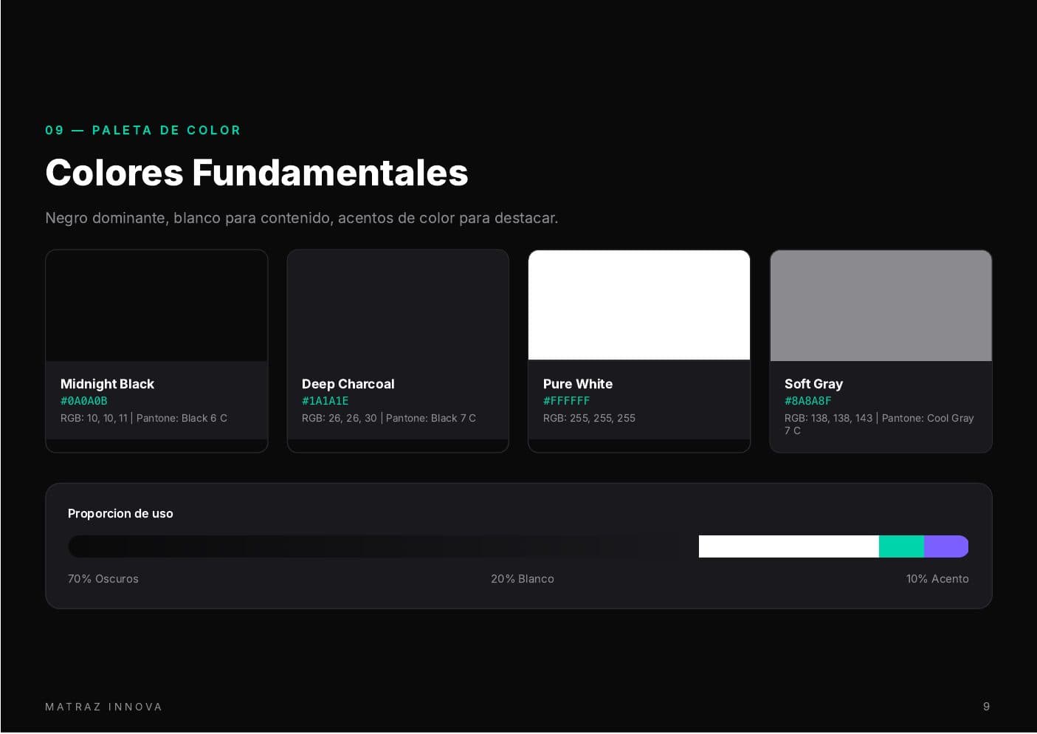Select the #8A8A8F hex value
The width and height of the screenshot is (1037, 734).
(808, 401)
